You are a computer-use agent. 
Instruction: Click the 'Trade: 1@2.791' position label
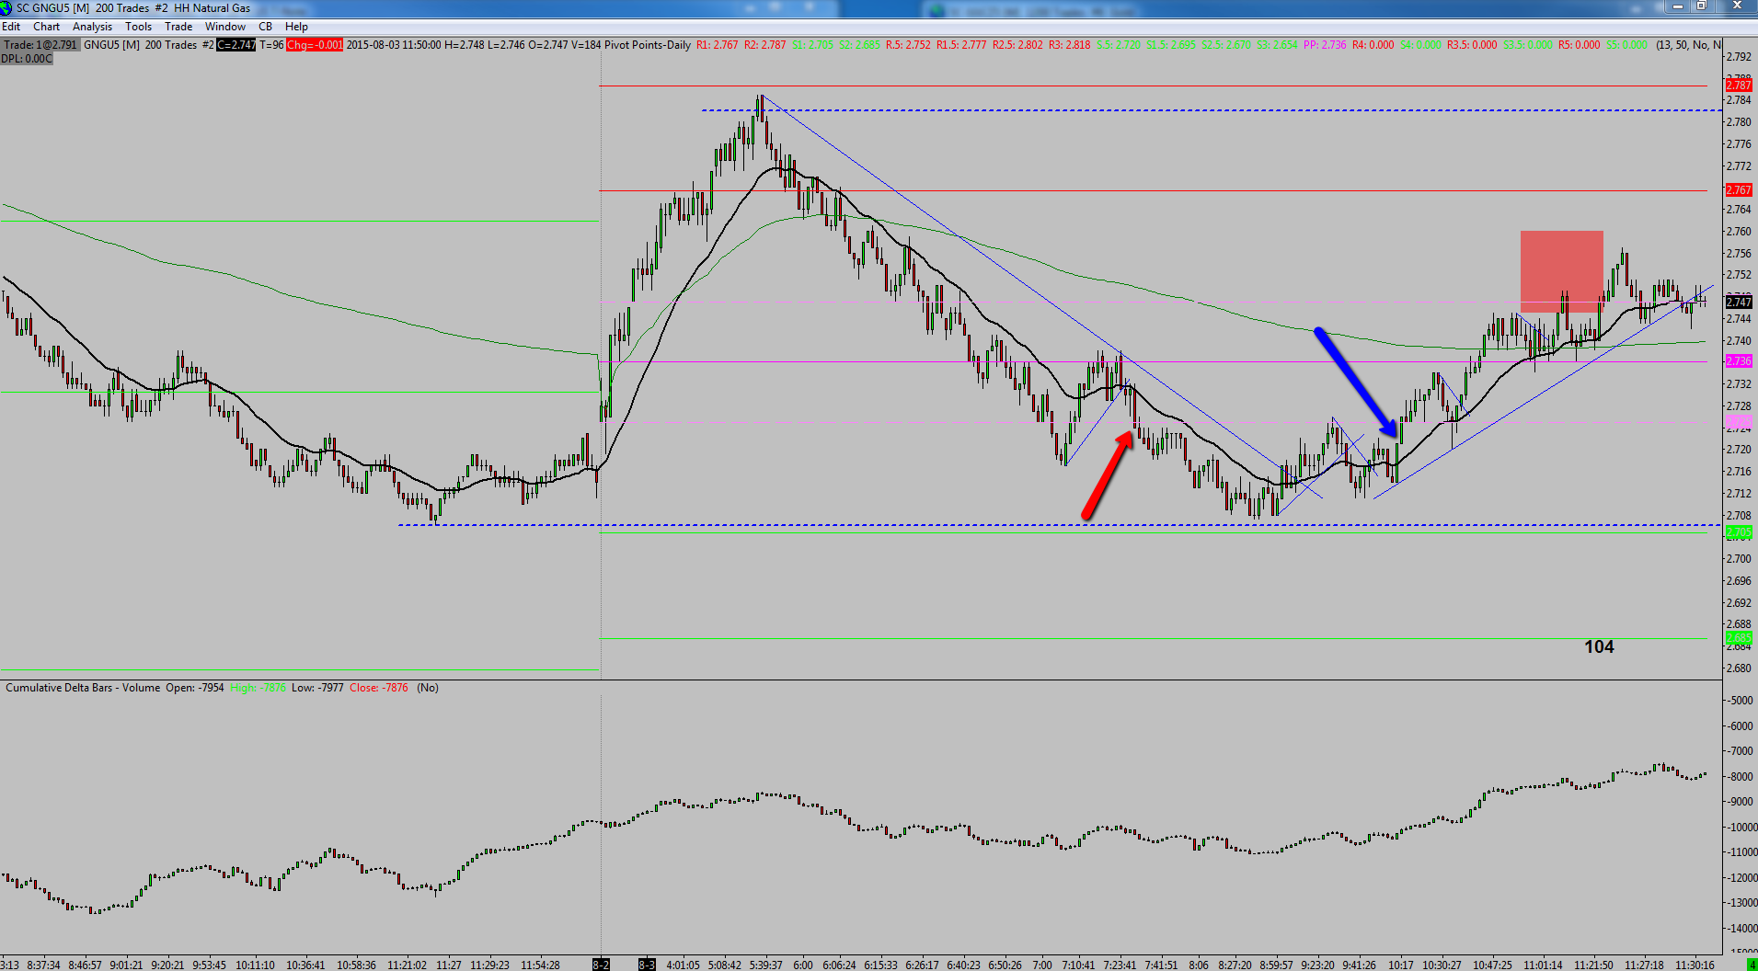click(41, 45)
